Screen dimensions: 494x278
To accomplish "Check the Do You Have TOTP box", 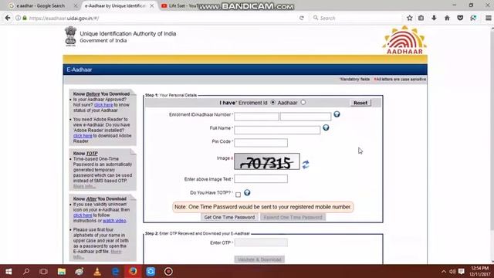I will click(239, 195).
